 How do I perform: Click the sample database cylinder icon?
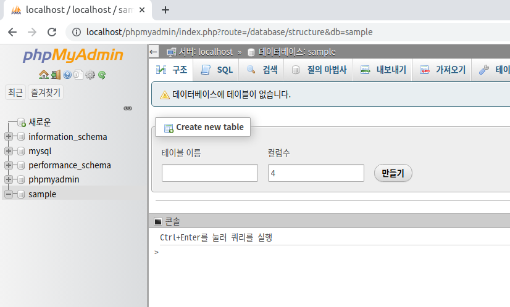21,194
